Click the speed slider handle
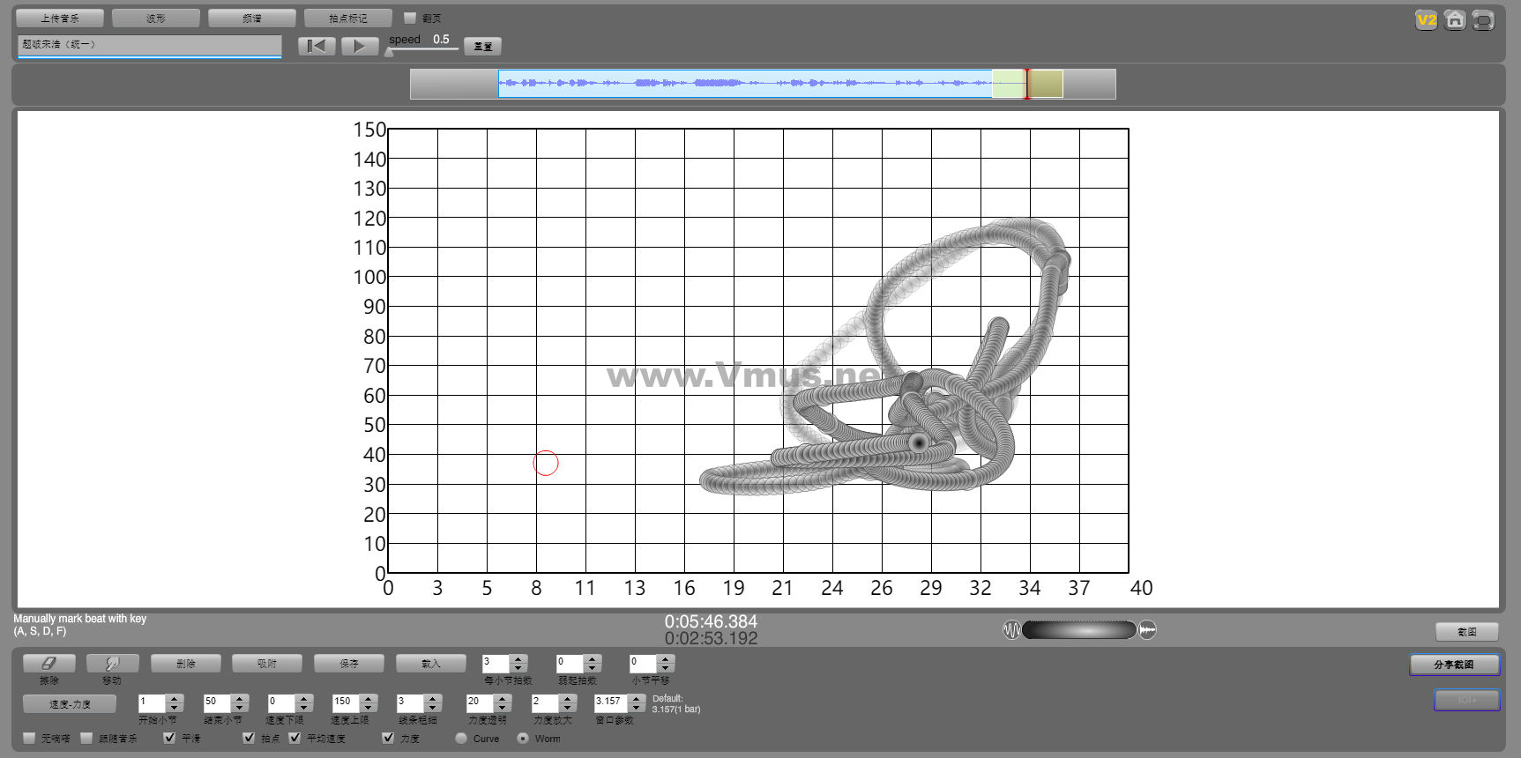The image size is (1521, 758). [x=389, y=52]
